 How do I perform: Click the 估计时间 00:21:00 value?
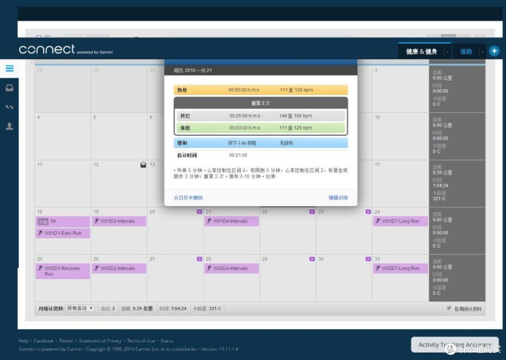238,155
